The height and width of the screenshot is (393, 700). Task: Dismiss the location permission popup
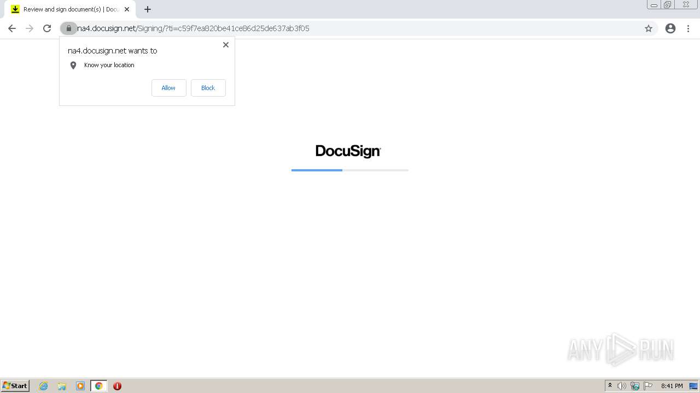pos(226,45)
